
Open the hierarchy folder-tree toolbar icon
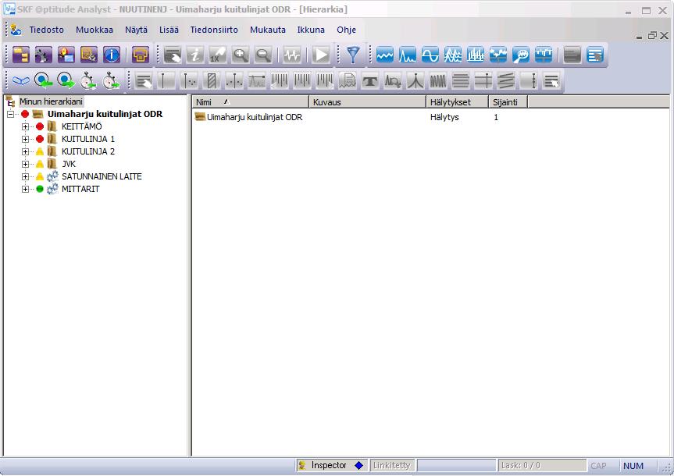(x=20, y=55)
